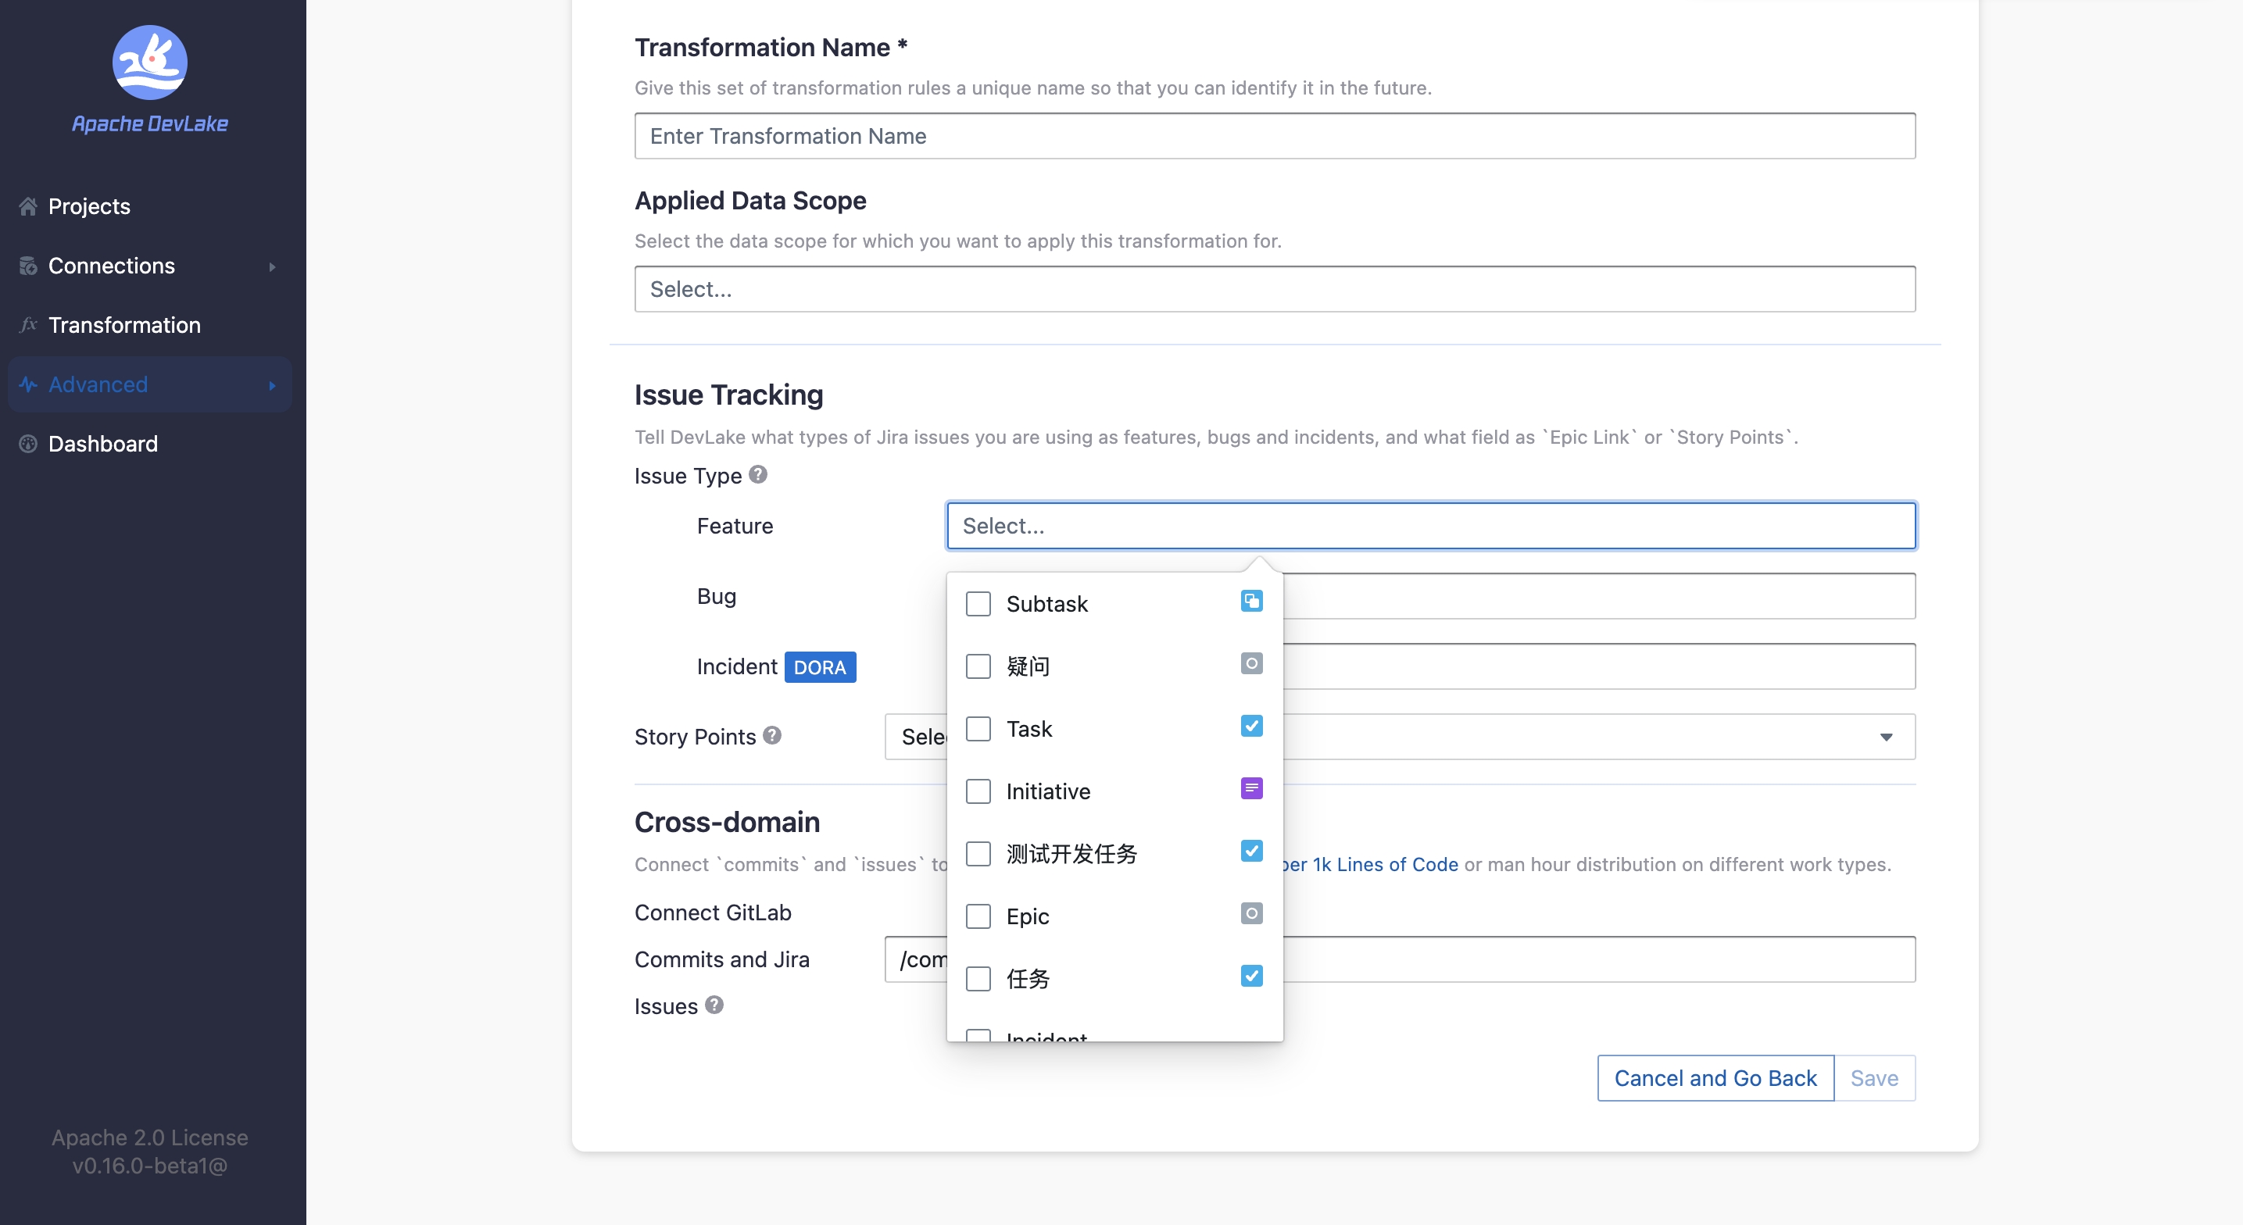Open the Bug issue type select
This screenshot has height=1225, width=2243.
pyautogui.click(x=1599, y=596)
